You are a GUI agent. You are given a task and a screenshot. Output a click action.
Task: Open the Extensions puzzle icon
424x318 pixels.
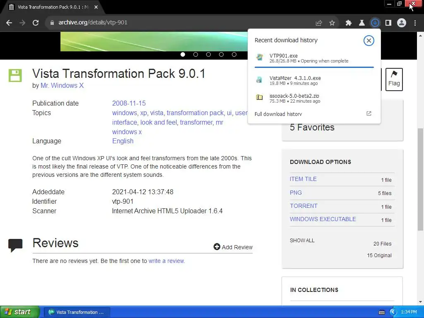click(x=349, y=23)
